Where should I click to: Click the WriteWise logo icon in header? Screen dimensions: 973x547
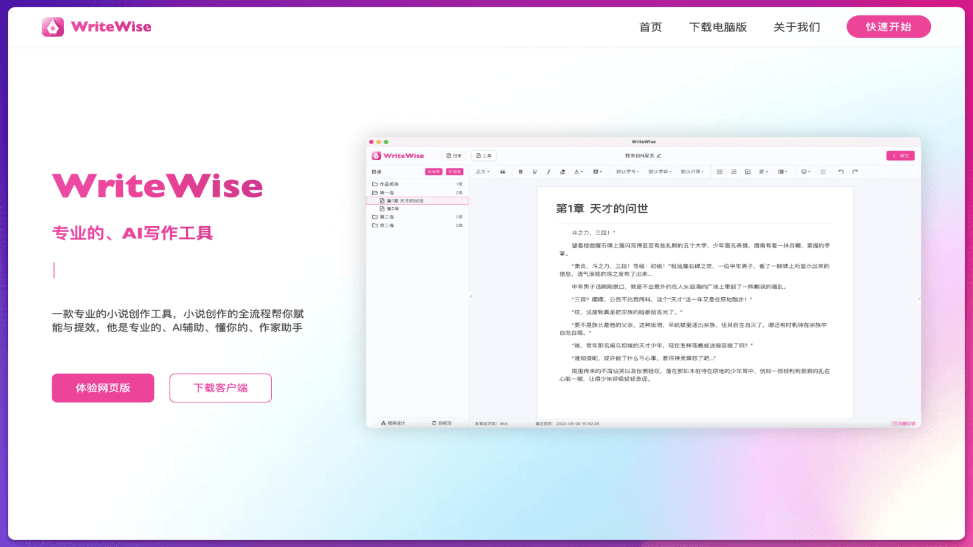click(x=53, y=27)
